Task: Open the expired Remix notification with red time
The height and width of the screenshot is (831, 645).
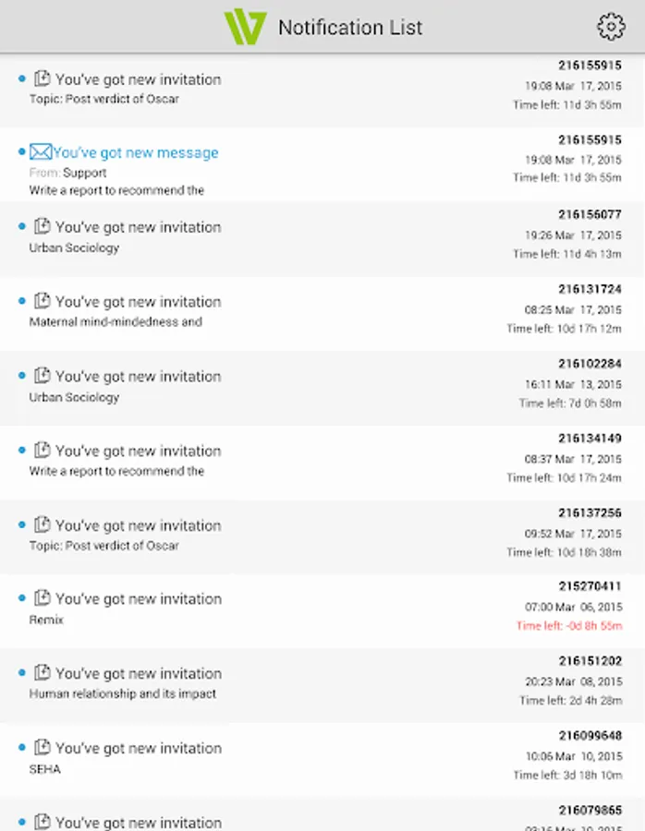Action: [x=277, y=609]
